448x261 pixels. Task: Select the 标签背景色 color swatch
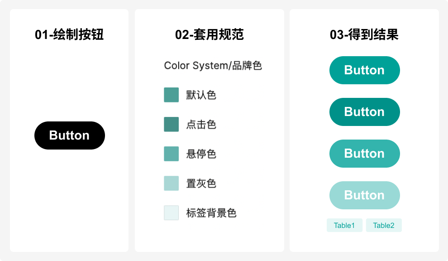(171, 213)
